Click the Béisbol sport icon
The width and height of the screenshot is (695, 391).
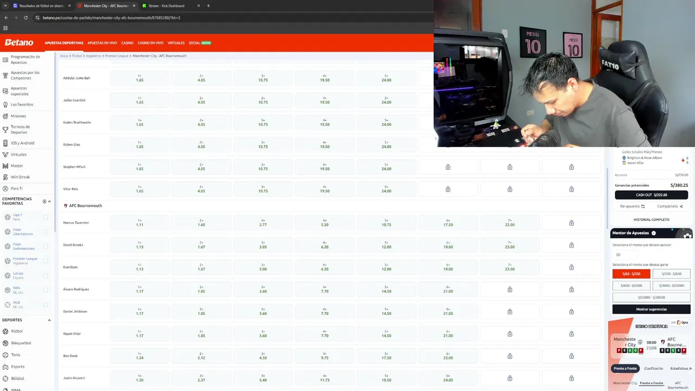tap(5, 379)
